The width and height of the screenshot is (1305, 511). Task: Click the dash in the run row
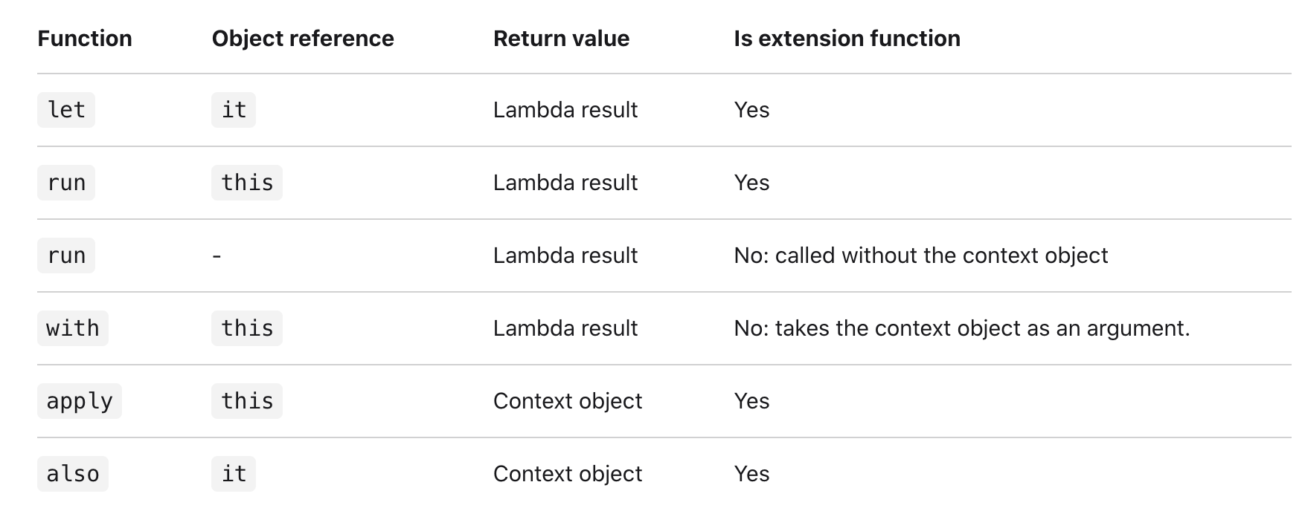point(217,256)
